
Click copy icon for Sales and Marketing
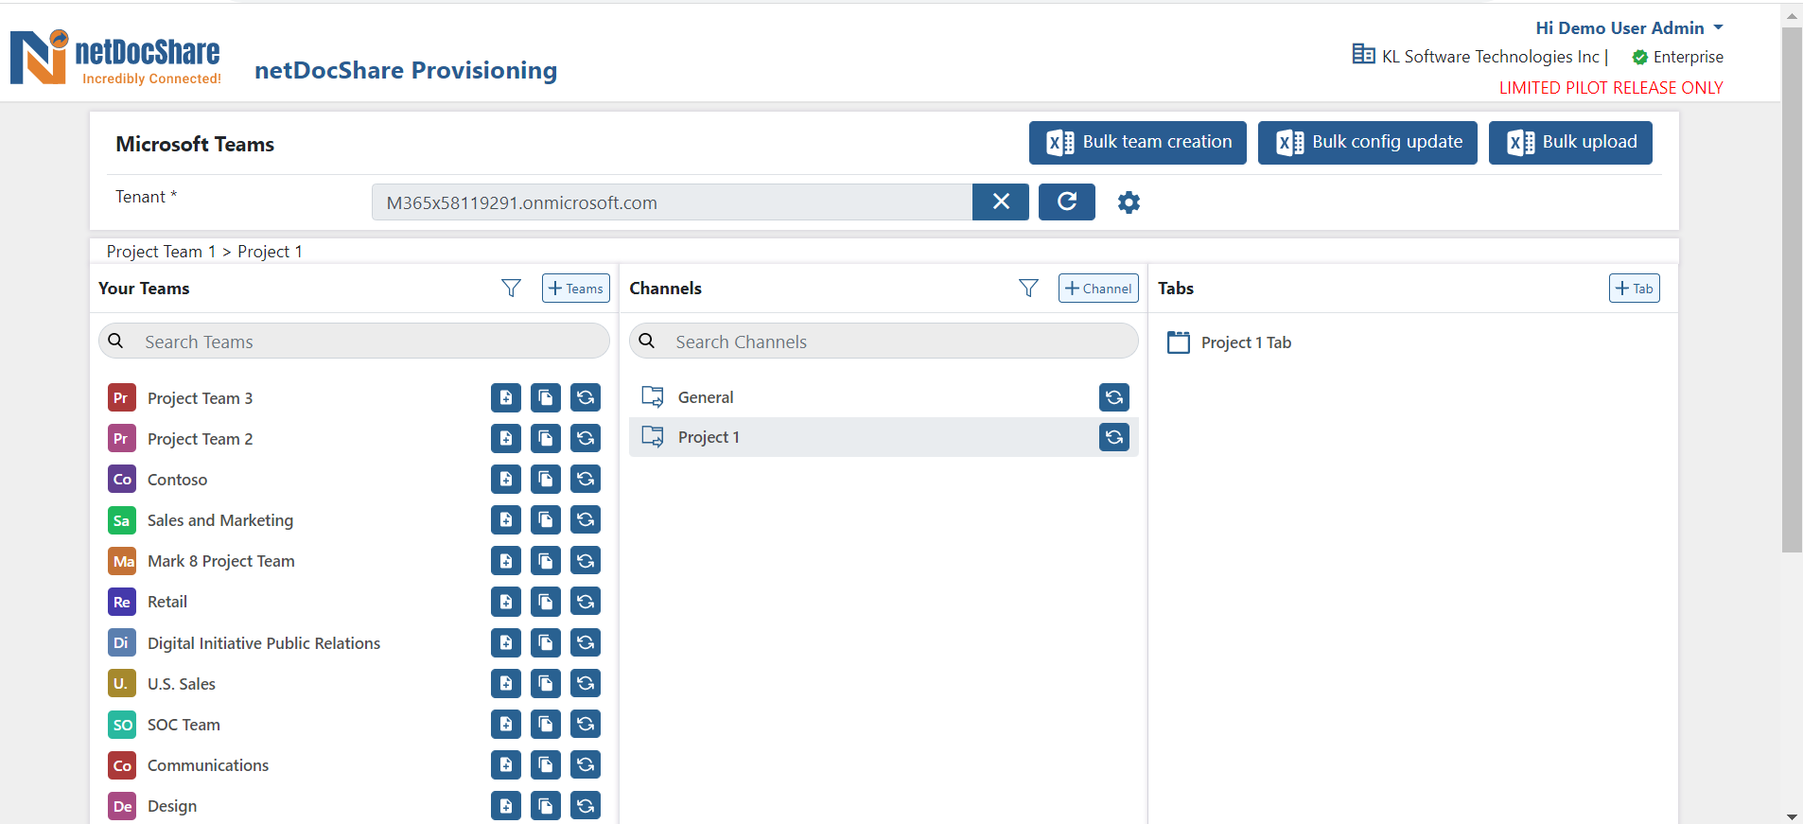point(546,519)
